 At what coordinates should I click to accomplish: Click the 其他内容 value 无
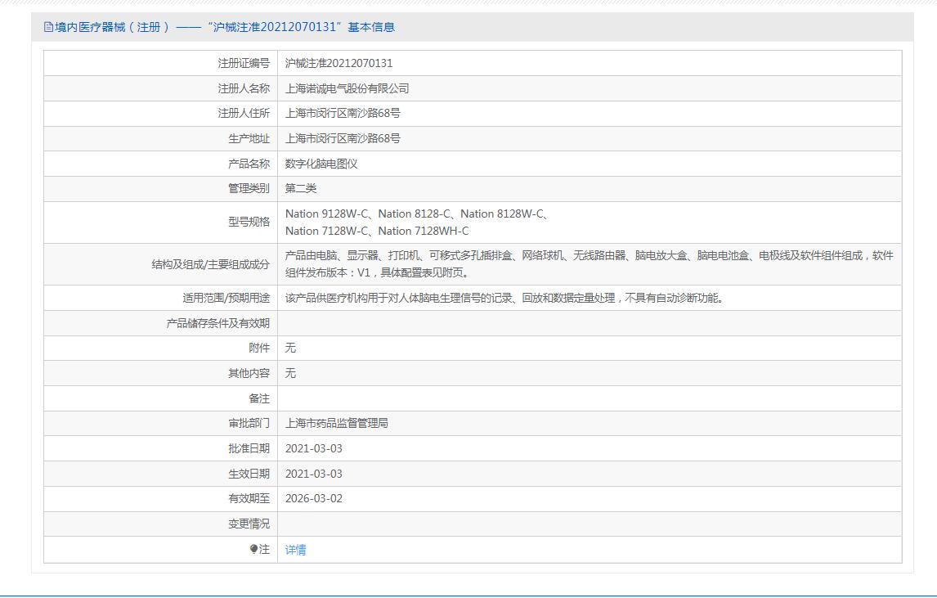pyautogui.click(x=290, y=373)
